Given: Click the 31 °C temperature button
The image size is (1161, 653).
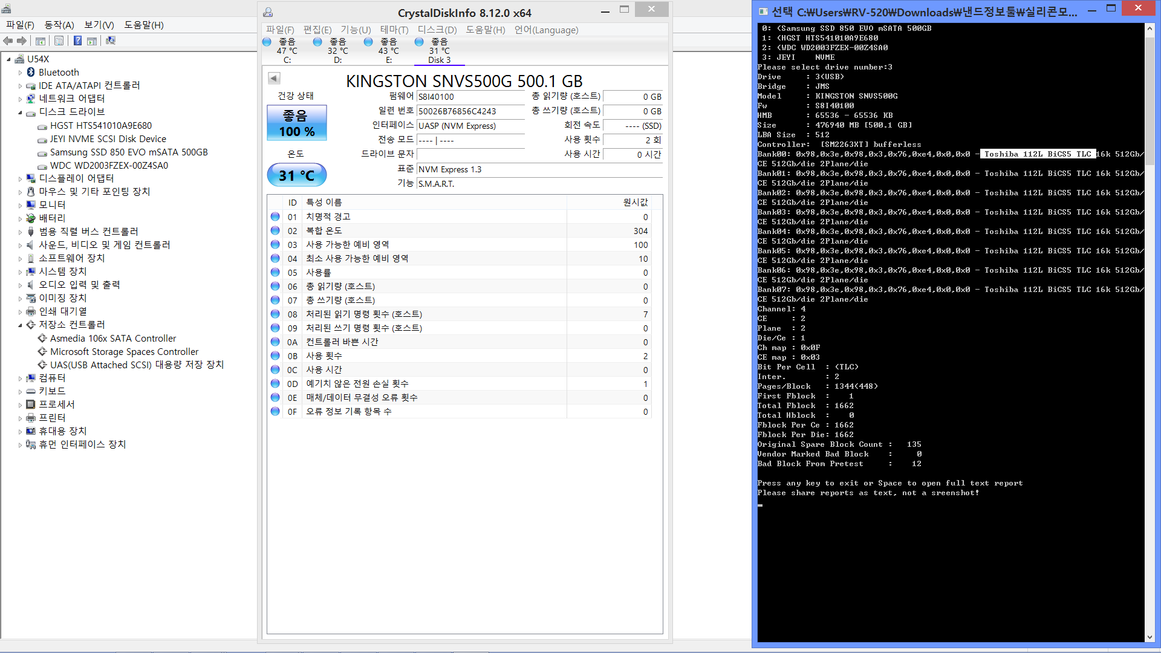Looking at the screenshot, I should (x=297, y=175).
